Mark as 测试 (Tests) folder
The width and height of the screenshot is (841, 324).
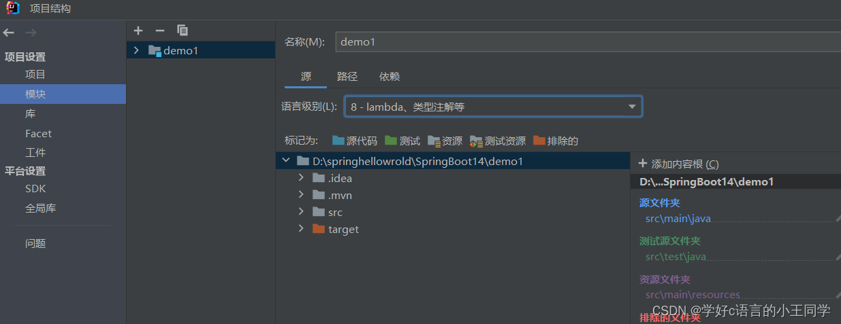point(402,141)
